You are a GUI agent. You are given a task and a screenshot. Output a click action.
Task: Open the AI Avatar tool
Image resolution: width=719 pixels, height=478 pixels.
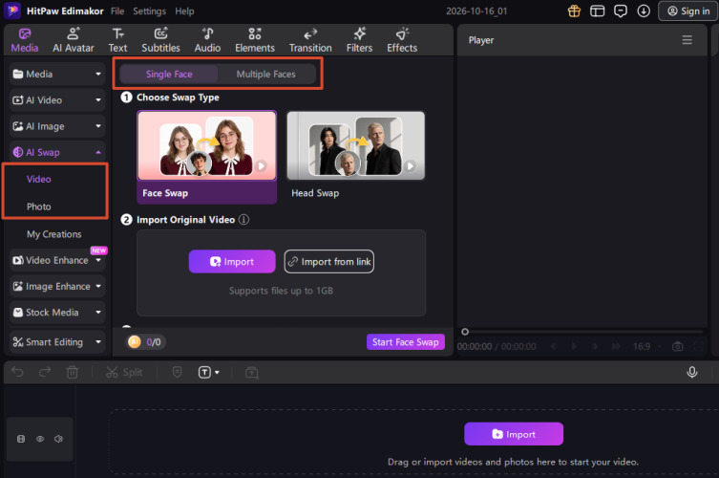pos(73,40)
